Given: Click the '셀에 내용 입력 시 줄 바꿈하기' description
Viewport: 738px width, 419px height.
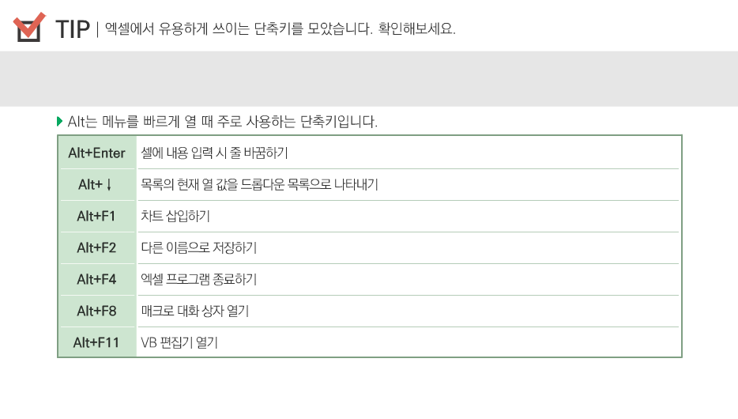Looking at the screenshot, I should (x=214, y=153).
